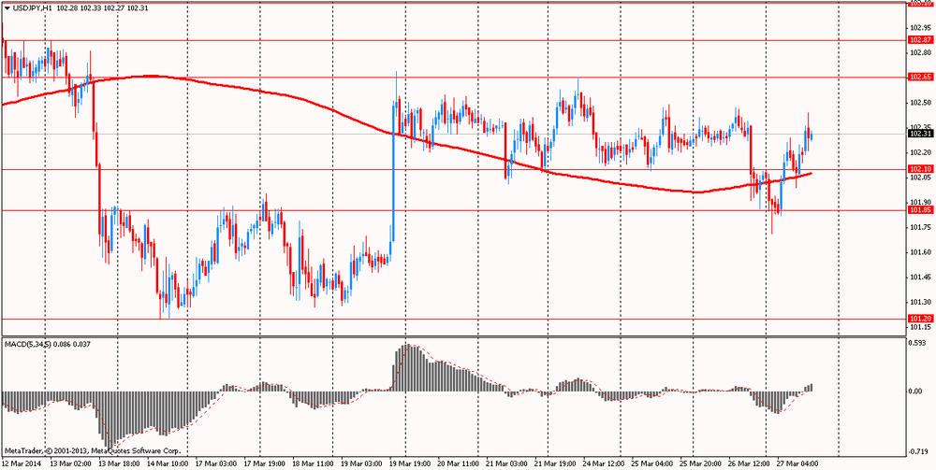936x470 pixels.
Task: Click the 0.00 MACD scale value
Action: coord(917,392)
